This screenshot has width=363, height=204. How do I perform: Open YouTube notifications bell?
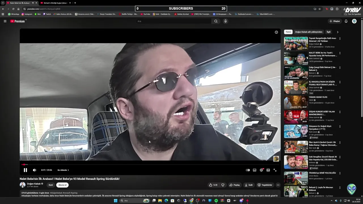[346, 21]
